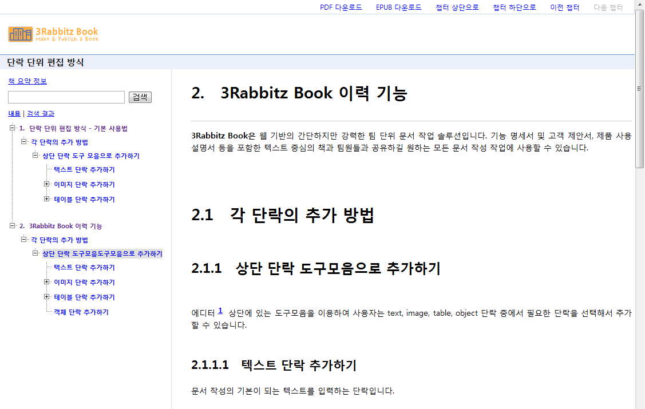Click the book title 단락 단위 편집 방식

(45, 62)
